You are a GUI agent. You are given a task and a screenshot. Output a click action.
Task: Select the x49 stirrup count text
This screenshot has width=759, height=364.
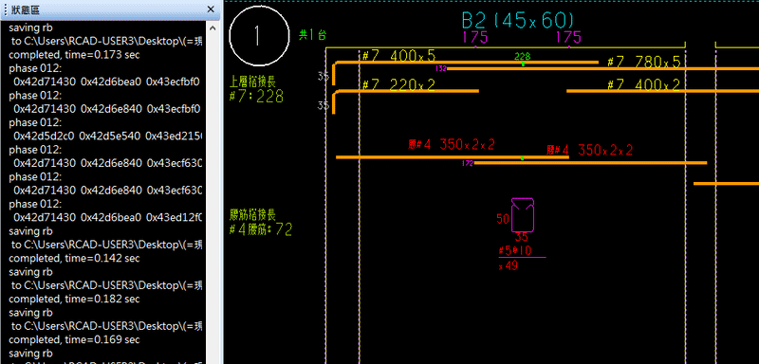(509, 265)
